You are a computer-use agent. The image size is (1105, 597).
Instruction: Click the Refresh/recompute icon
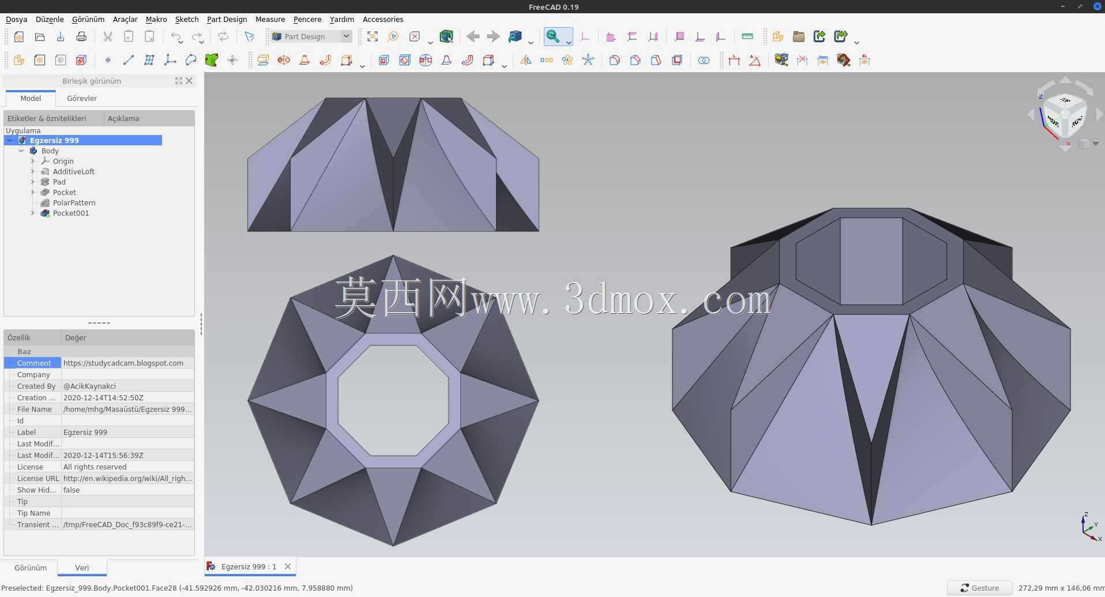(223, 37)
